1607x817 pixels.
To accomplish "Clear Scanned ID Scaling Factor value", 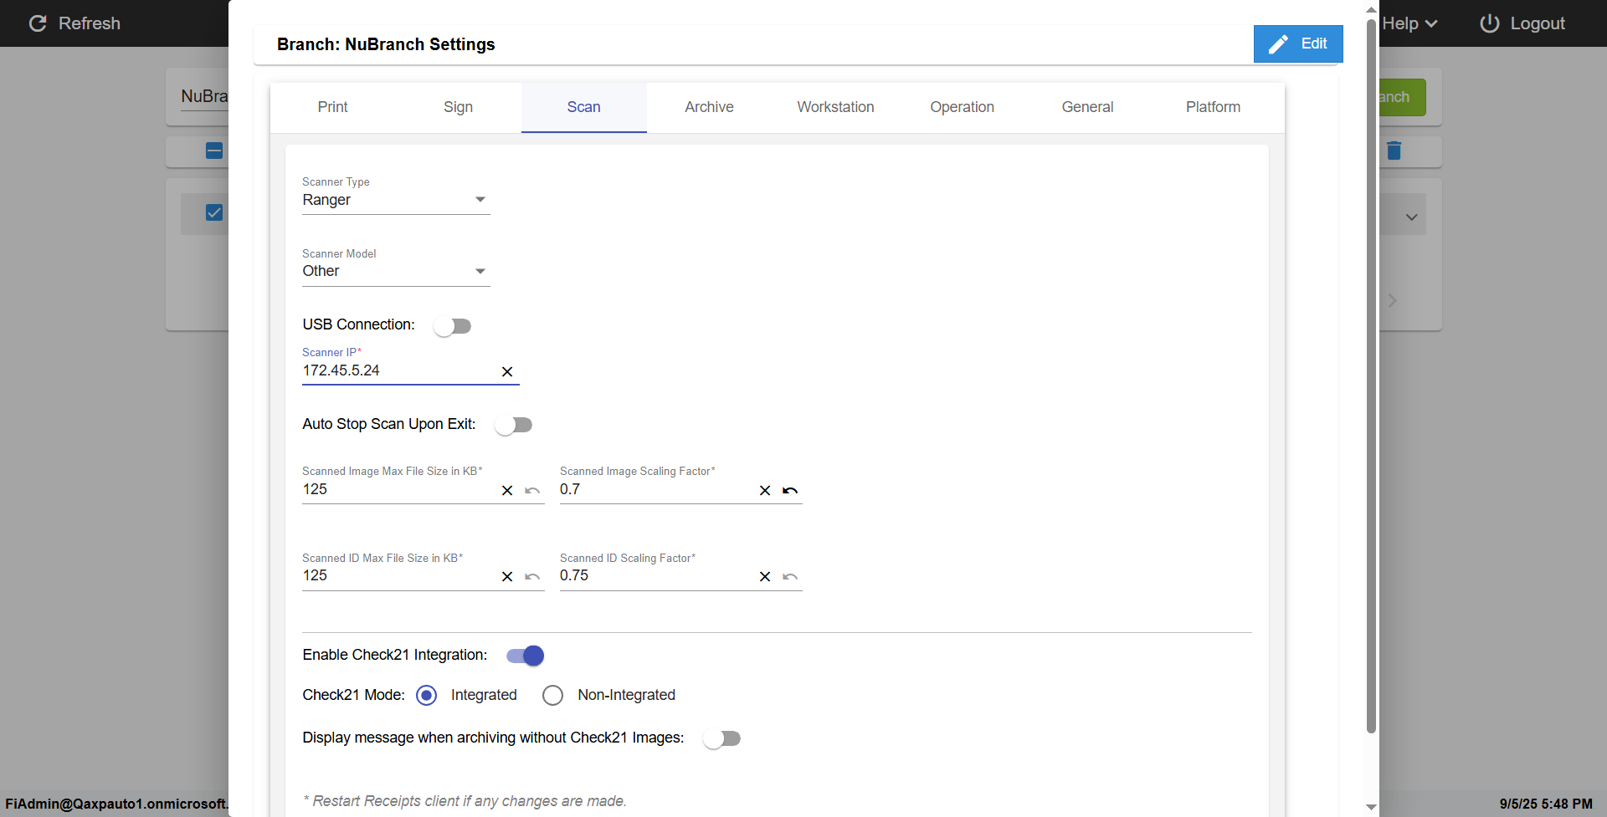I will (765, 577).
